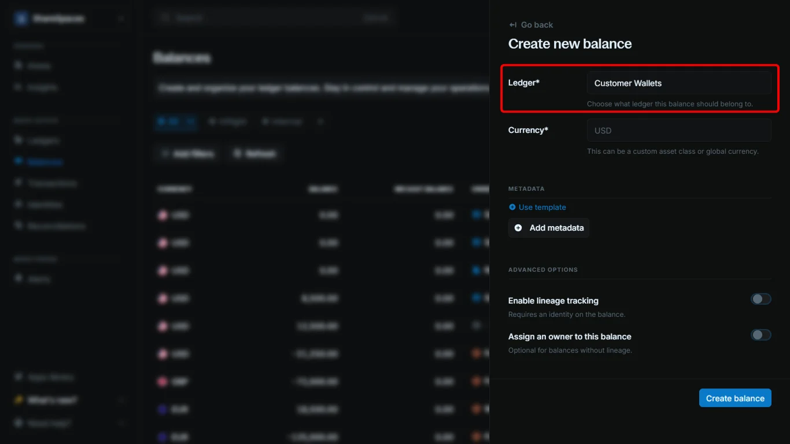Click text 'Choose what ledger this balance should belong to.'
The height and width of the screenshot is (444, 790).
pos(670,104)
